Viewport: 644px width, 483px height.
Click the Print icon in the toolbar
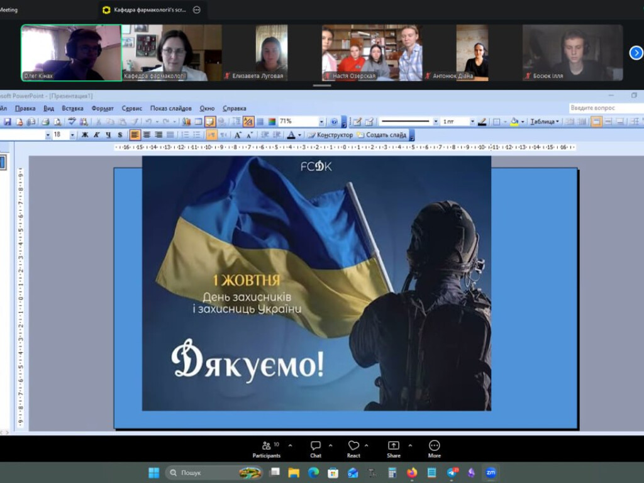pyautogui.click(x=45, y=121)
